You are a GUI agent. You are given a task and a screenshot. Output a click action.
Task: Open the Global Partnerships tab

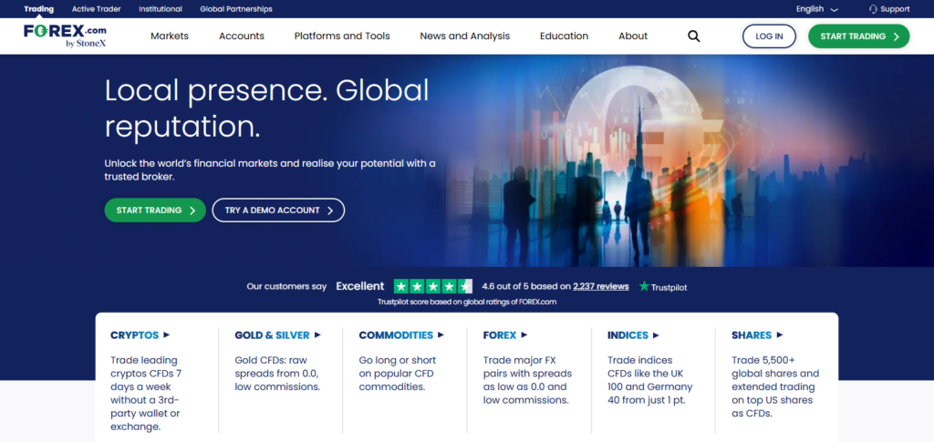236,9
